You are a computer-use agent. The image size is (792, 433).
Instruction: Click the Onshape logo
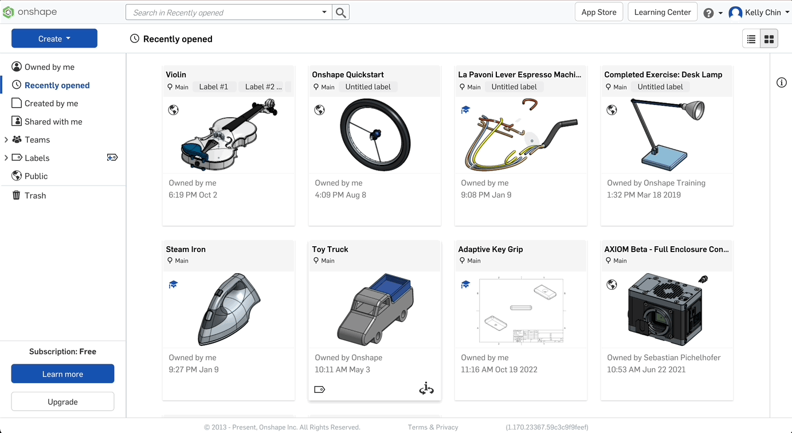tap(30, 12)
